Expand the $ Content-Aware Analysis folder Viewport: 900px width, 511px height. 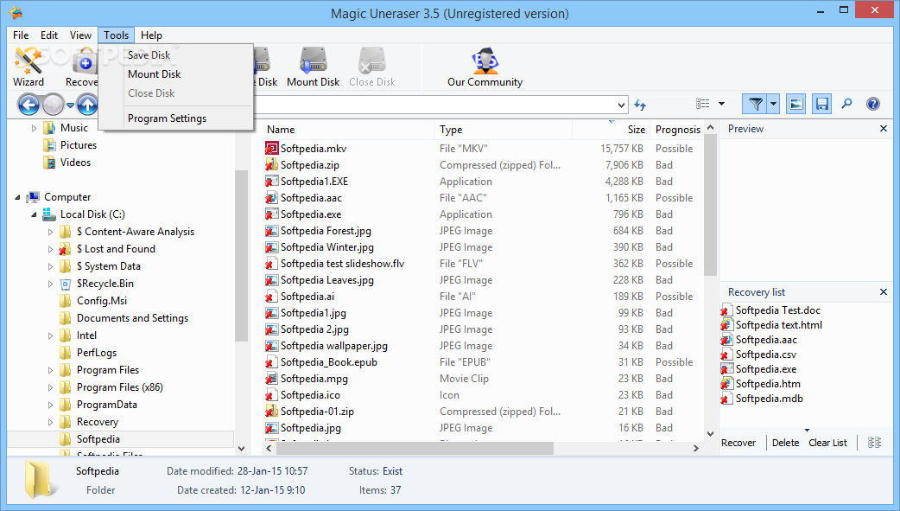50,233
